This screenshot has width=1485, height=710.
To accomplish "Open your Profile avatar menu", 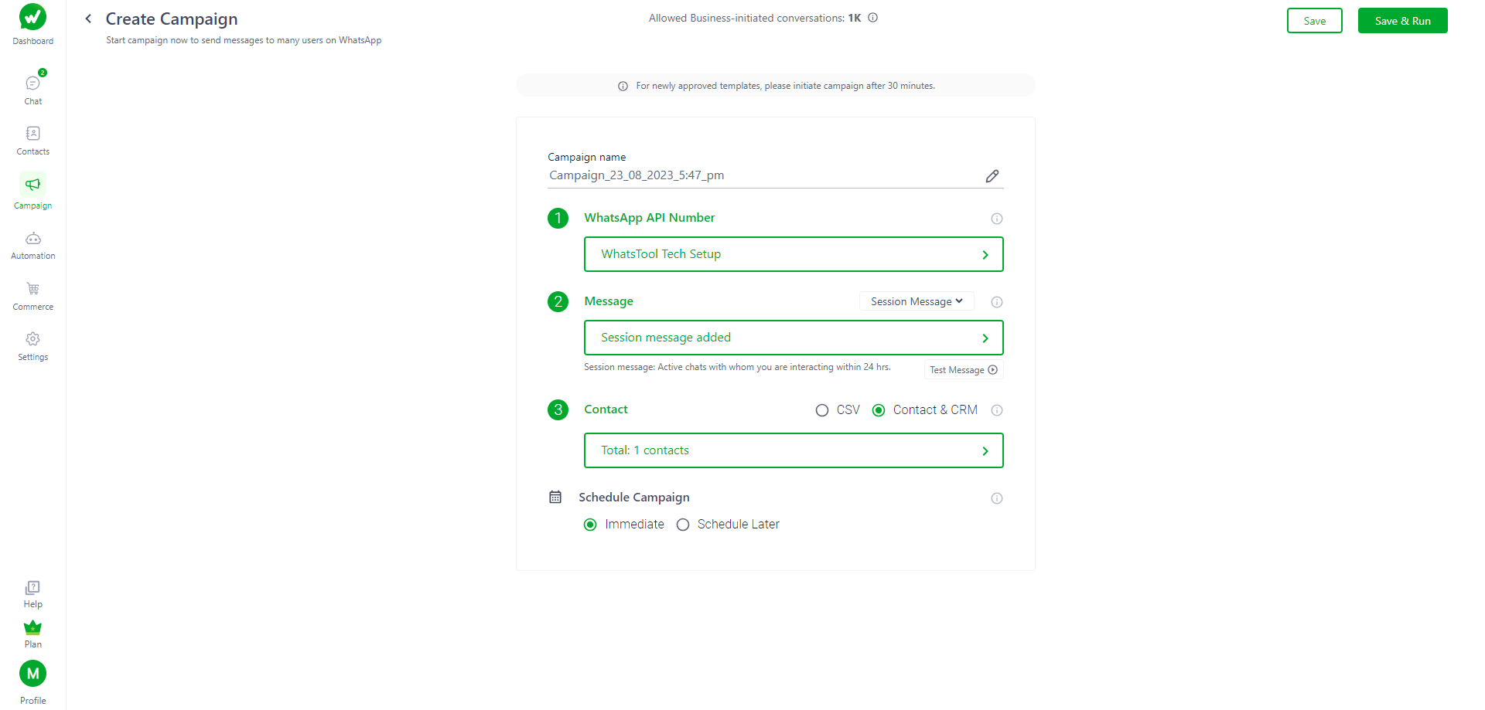I will point(32,673).
